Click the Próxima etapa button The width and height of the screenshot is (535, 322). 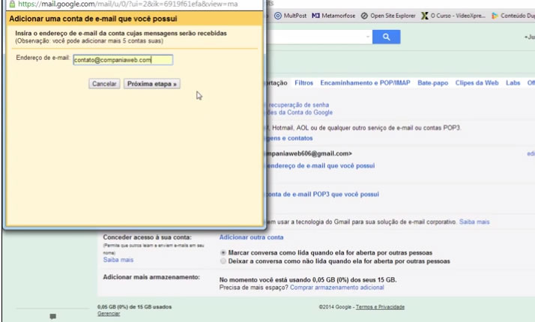(x=152, y=84)
